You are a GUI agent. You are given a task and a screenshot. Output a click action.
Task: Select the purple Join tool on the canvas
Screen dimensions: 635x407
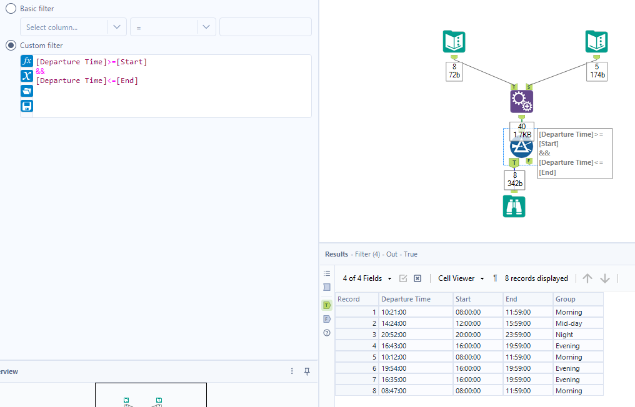pyautogui.click(x=521, y=101)
